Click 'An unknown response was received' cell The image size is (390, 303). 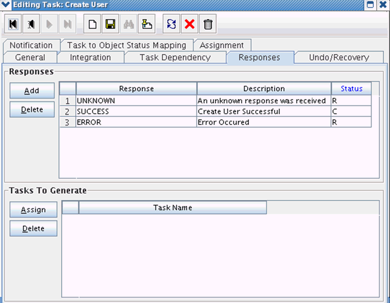pos(264,101)
